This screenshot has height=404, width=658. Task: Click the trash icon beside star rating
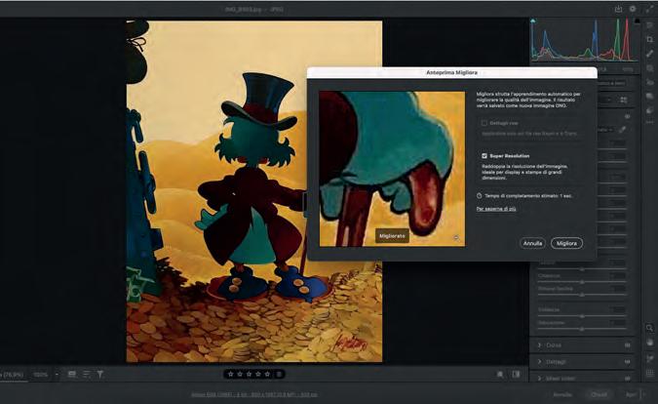pyautogui.click(x=279, y=374)
